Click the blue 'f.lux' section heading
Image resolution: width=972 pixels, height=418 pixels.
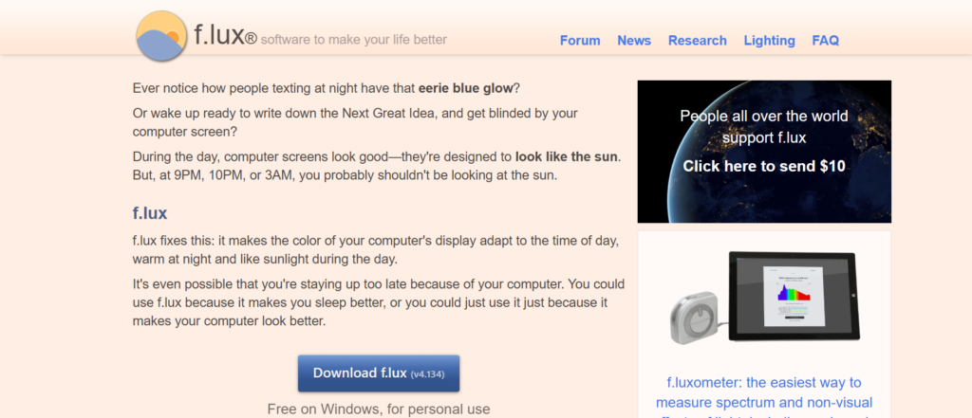click(x=150, y=212)
